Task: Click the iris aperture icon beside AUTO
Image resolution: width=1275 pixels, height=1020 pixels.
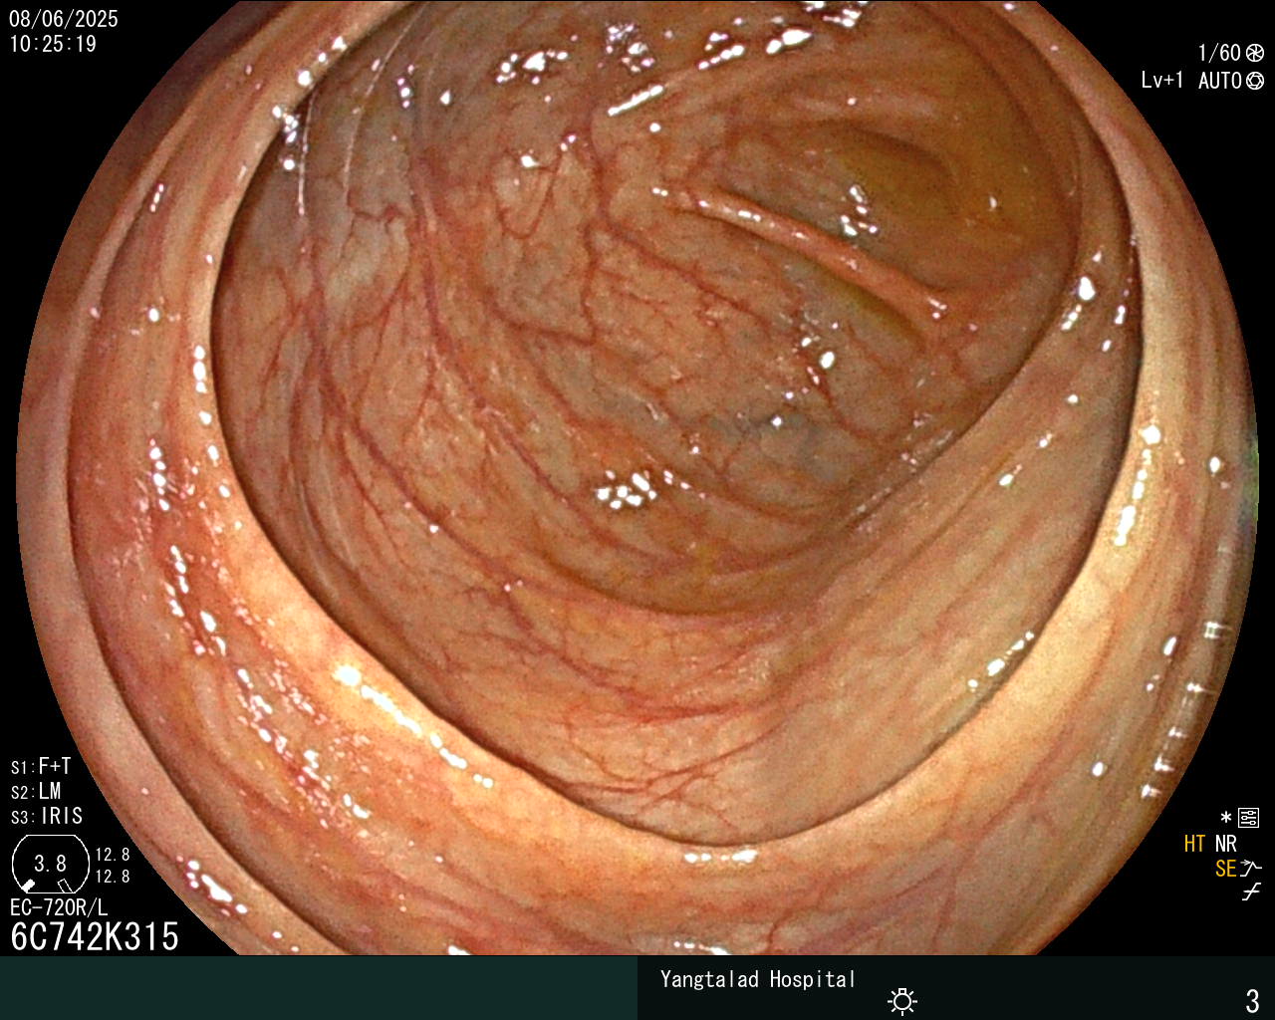Action: click(x=1255, y=81)
